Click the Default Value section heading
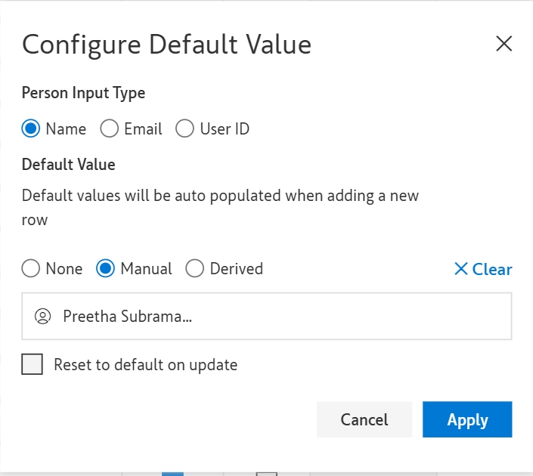The width and height of the screenshot is (533, 476). point(68,164)
